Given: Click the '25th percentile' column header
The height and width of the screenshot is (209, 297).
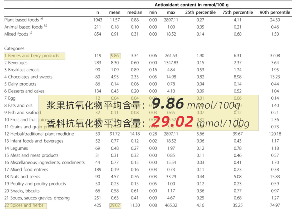Looking at the screenshot, I should [200, 12].
